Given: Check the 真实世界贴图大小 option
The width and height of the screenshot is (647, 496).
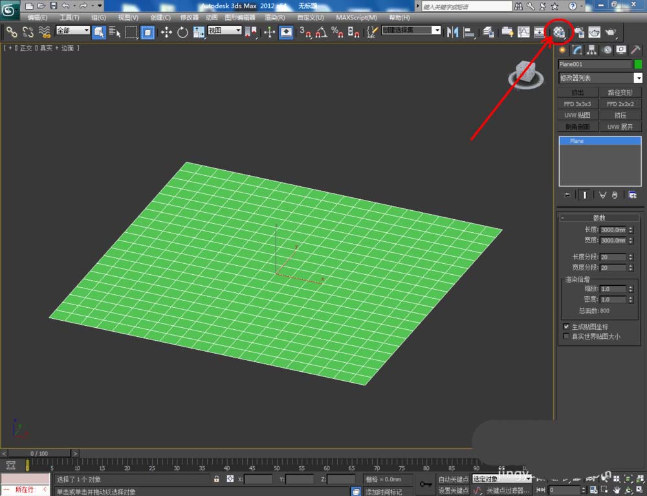Looking at the screenshot, I should point(567,336).
